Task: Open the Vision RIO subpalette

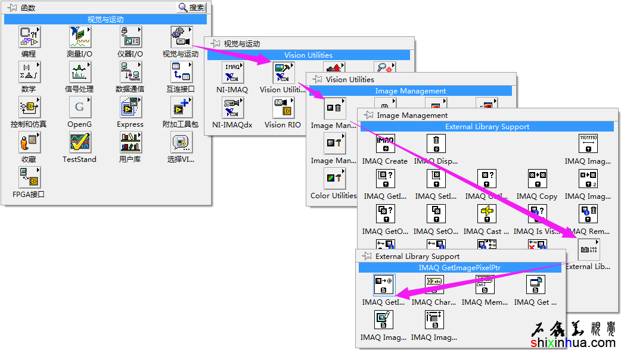Action: [283, 108]
